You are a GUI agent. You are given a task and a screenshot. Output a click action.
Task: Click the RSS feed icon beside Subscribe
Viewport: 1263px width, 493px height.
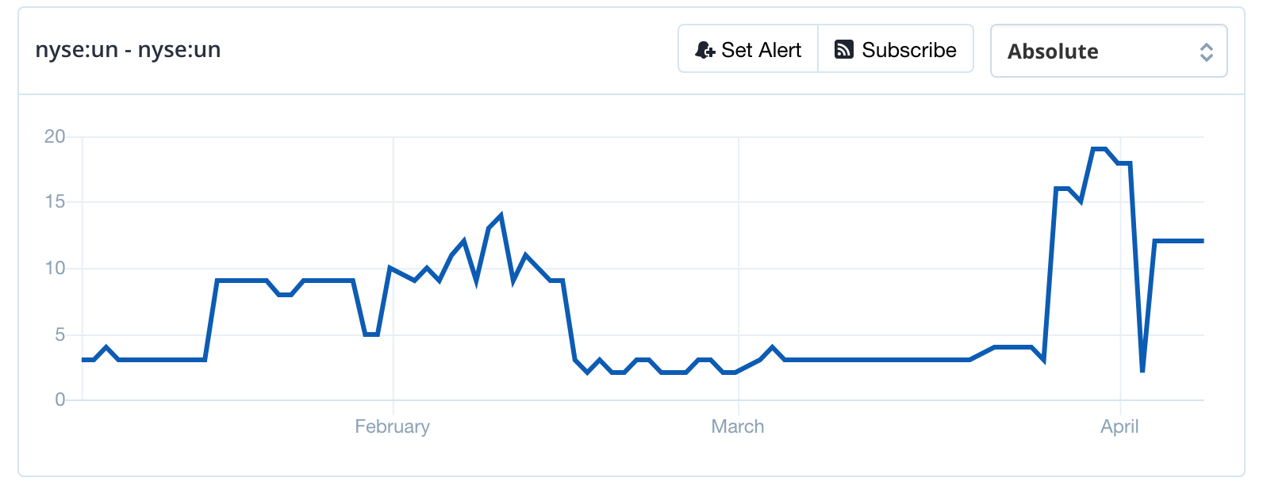point(843,48)
